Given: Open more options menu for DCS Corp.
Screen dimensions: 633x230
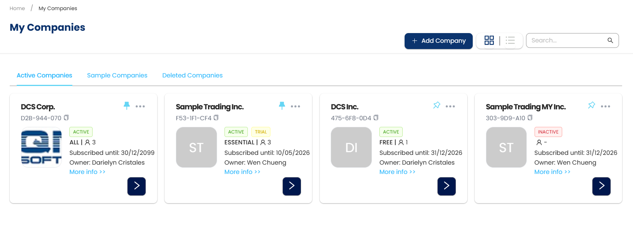Looking at the screenshot, I should point(140,106).
